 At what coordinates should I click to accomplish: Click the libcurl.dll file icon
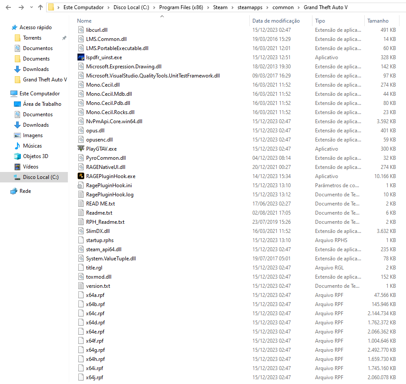pos(81,30)
